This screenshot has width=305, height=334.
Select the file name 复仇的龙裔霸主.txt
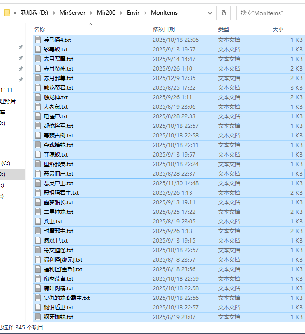point(67,298)
